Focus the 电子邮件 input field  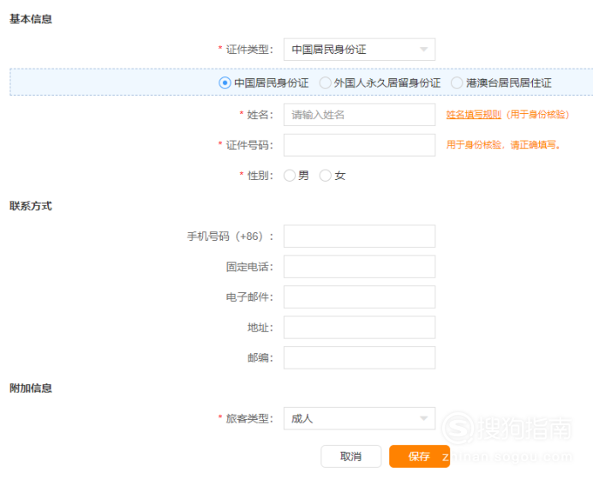(x=359, y=297)
